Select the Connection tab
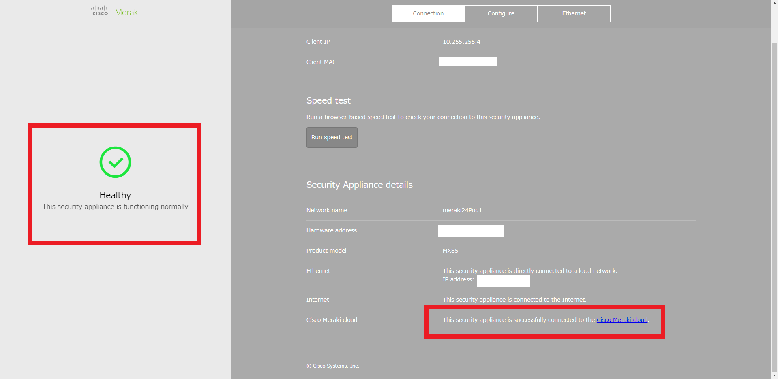778x379 pixels. coord(428,13)
